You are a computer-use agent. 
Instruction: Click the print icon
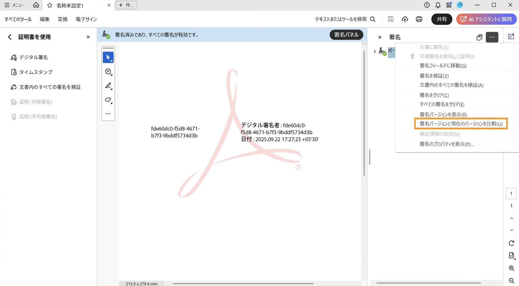click(x=419, y=19)
